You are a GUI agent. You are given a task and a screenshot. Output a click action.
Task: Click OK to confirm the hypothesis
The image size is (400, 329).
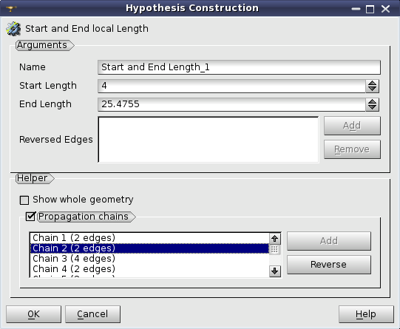(34, 314)
